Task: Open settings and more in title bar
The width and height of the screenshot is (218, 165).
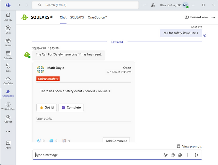Action: click(x=144, y=5)
